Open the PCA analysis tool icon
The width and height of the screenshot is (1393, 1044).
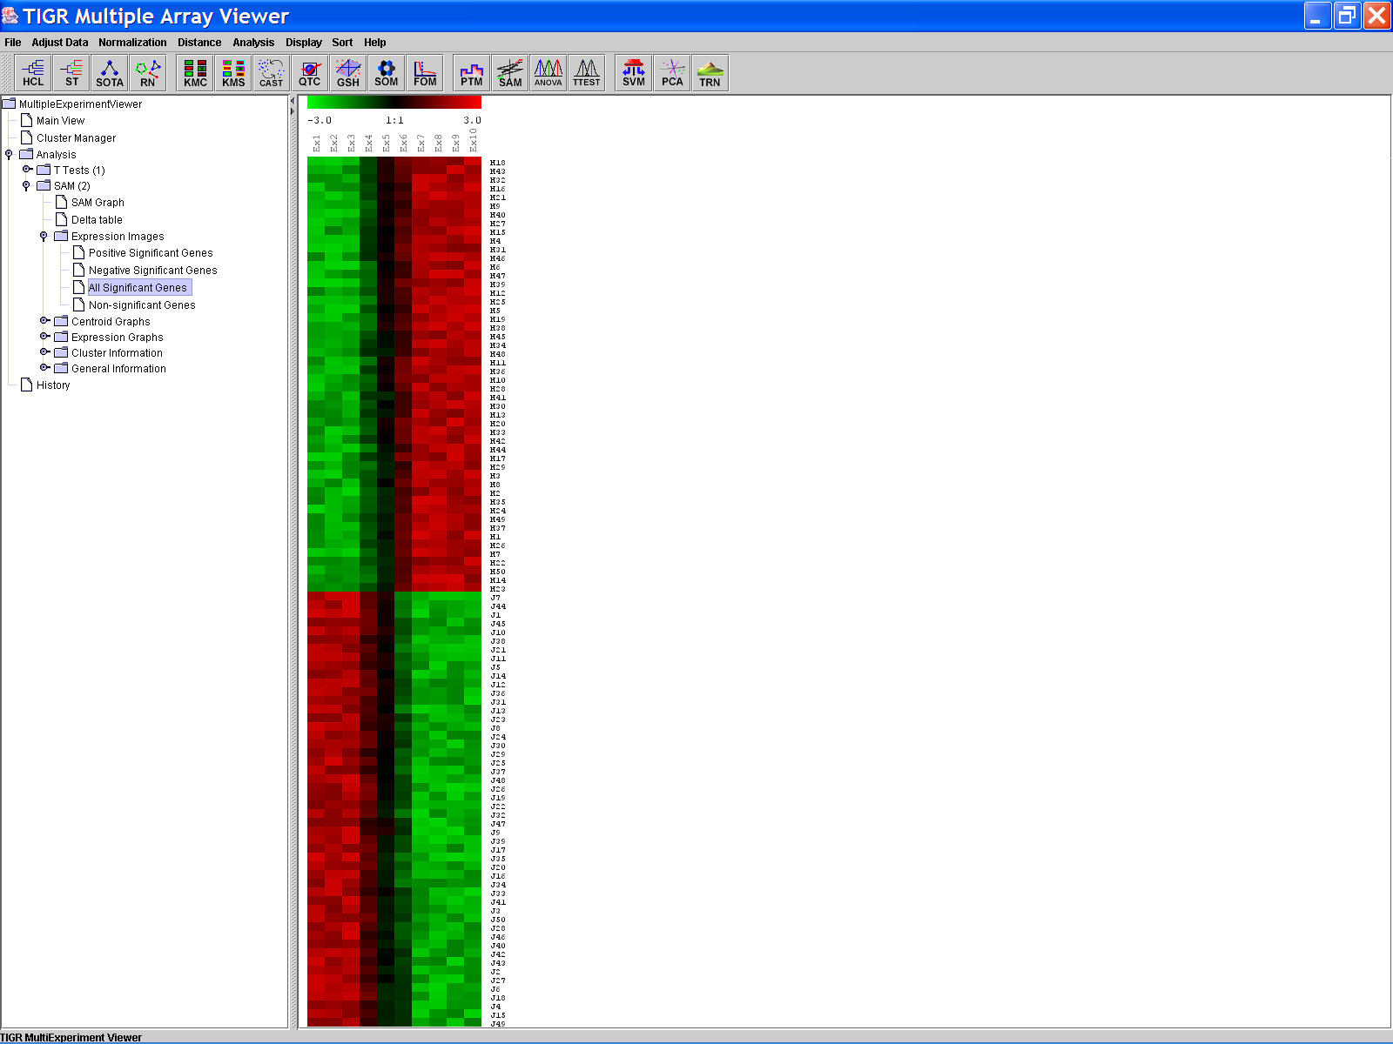[671, 73]
